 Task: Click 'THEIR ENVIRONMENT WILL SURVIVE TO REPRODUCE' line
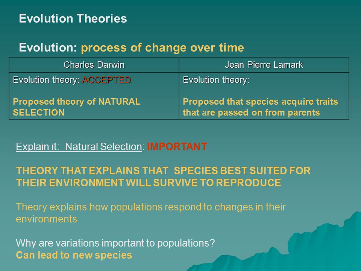pyautogui.click(x=149, y=183)
